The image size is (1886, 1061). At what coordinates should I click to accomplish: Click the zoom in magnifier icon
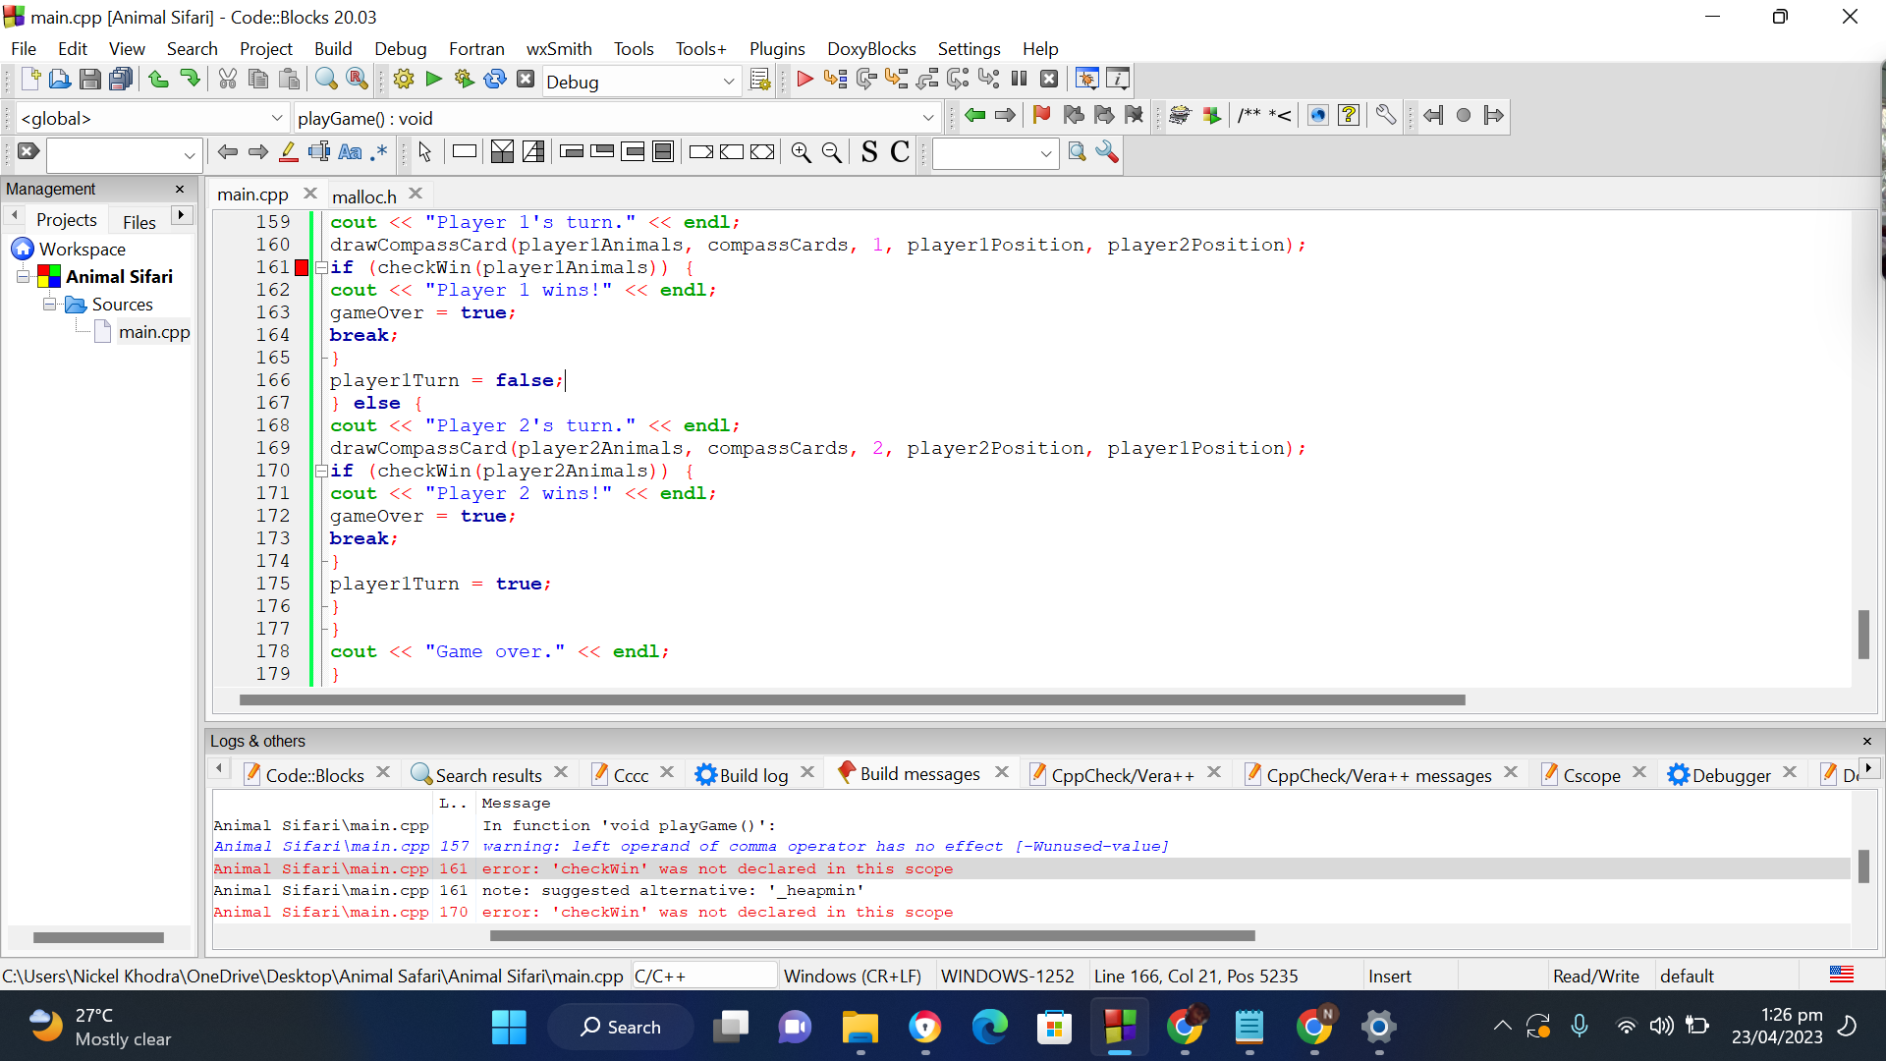coord(801,152)
